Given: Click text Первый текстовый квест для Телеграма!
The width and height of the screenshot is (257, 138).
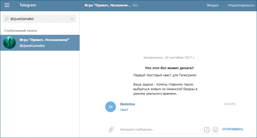Looking at the screenshot, I should pos(165,75).
